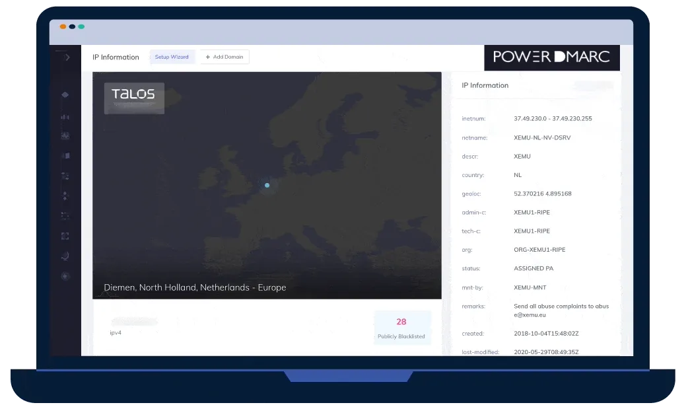Click the teal window dot

[81, 26]
